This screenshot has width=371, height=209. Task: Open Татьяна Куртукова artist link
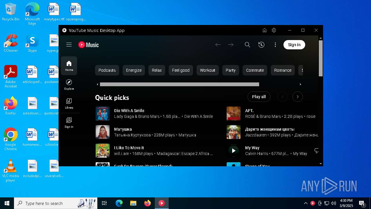pyautogui.click(x=132, y=135)
